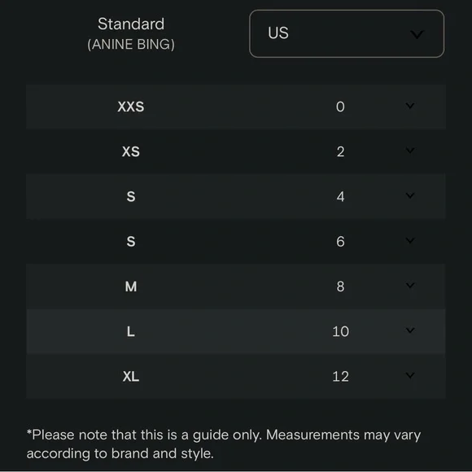Click the measurements guide disclaimer note

(x=224, y=444)
